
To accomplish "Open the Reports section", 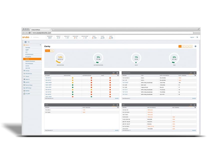I will [x=27, y=80].
